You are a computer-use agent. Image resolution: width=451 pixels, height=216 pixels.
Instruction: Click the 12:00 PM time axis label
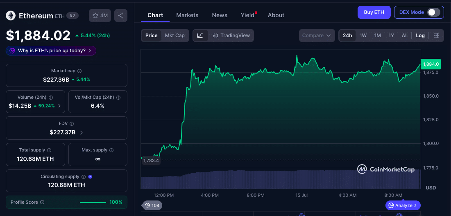point(164,195)
